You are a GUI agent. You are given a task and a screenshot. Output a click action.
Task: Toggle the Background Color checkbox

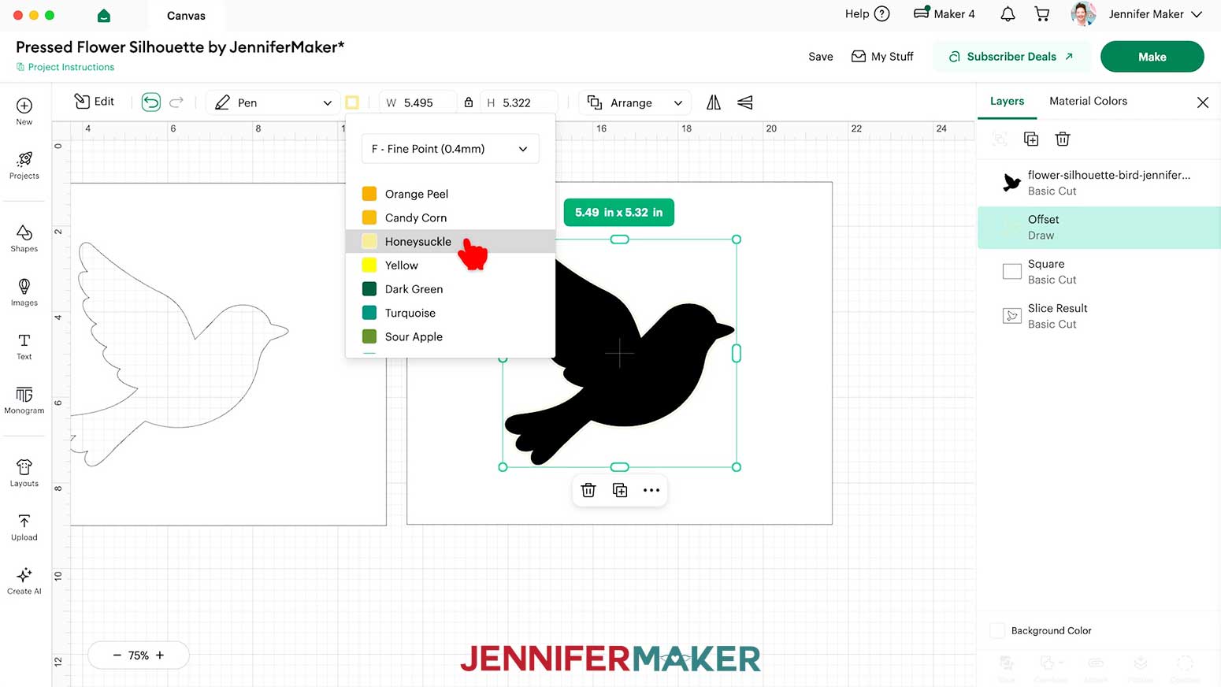(x=997, y=630)
